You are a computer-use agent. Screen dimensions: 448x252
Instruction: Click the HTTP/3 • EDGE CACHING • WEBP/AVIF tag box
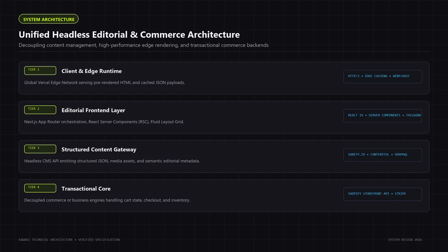point(383,77)
